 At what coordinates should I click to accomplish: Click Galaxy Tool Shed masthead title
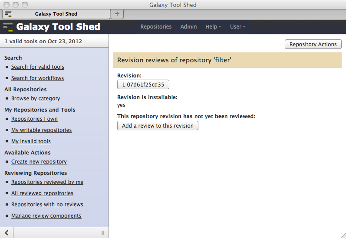pyautogui.click(x=58, y=27)
